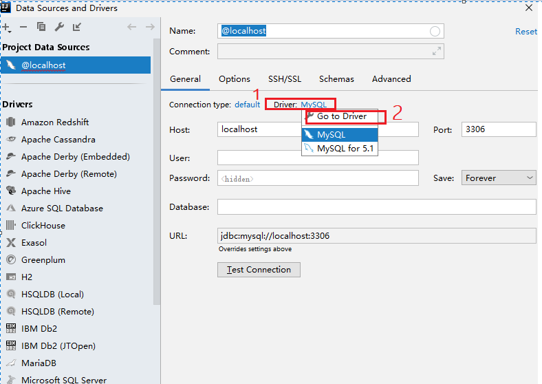The height and width of the screenshot is (384, 542).
Task: Click the Port field showing 3306
Action: [x=499, y=129]
